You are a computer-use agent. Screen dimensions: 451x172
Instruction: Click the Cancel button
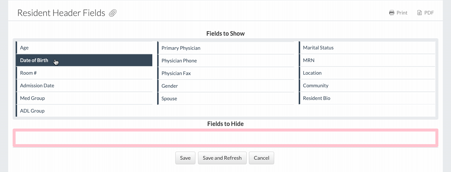262,158
